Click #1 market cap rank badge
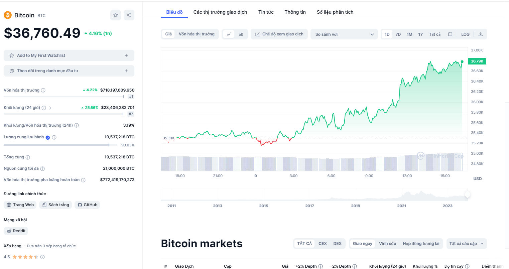The height and width of the screenshot is (269, 509). [x=131, y=97]
